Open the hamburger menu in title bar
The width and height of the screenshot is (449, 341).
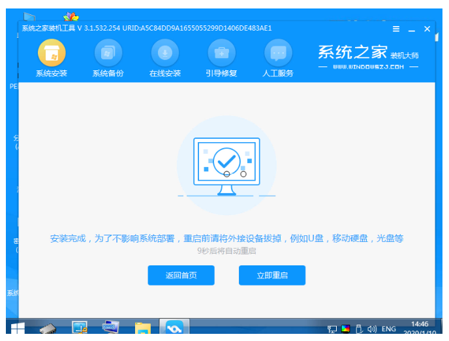[396, 29]
